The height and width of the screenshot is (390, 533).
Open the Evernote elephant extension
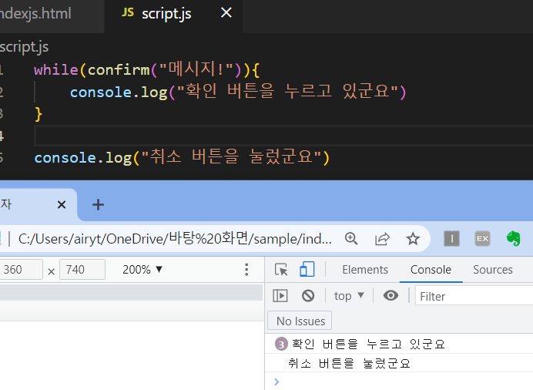coord(514,239)
